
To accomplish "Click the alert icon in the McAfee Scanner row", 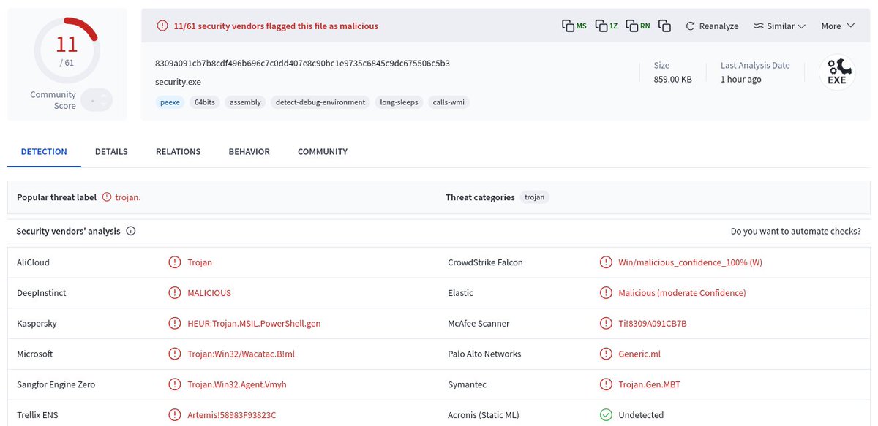I will pyautogui.click(x=606, y=323).
